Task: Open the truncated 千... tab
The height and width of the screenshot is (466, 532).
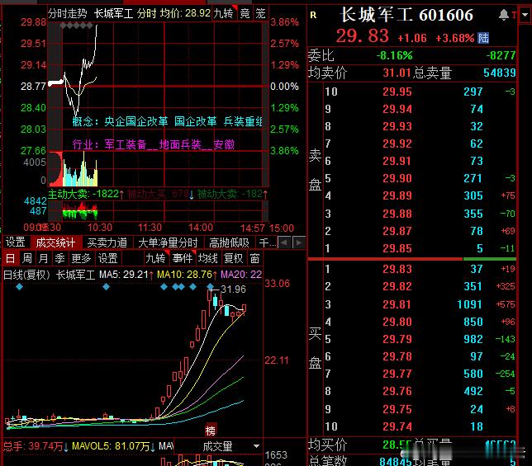Action: (x=267, y=242)
